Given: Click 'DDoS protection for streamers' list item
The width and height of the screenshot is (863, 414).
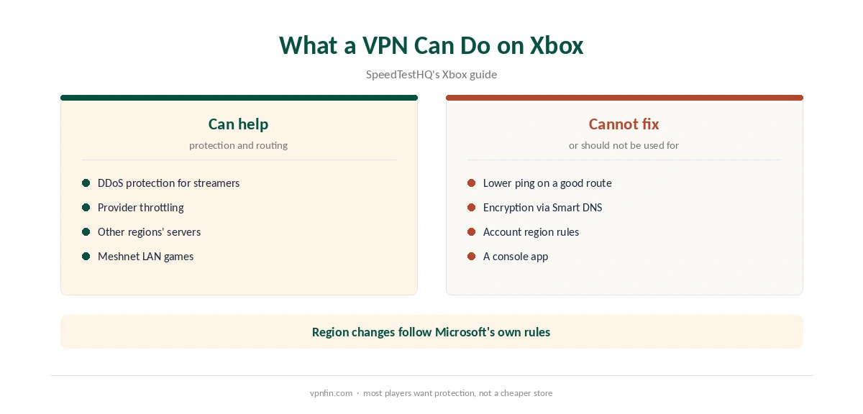Looking at the screenshot, I should pos(169,183).
